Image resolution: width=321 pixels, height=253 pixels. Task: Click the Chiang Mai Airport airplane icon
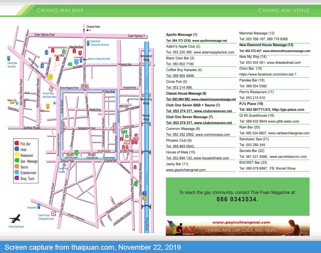point(15,219)
